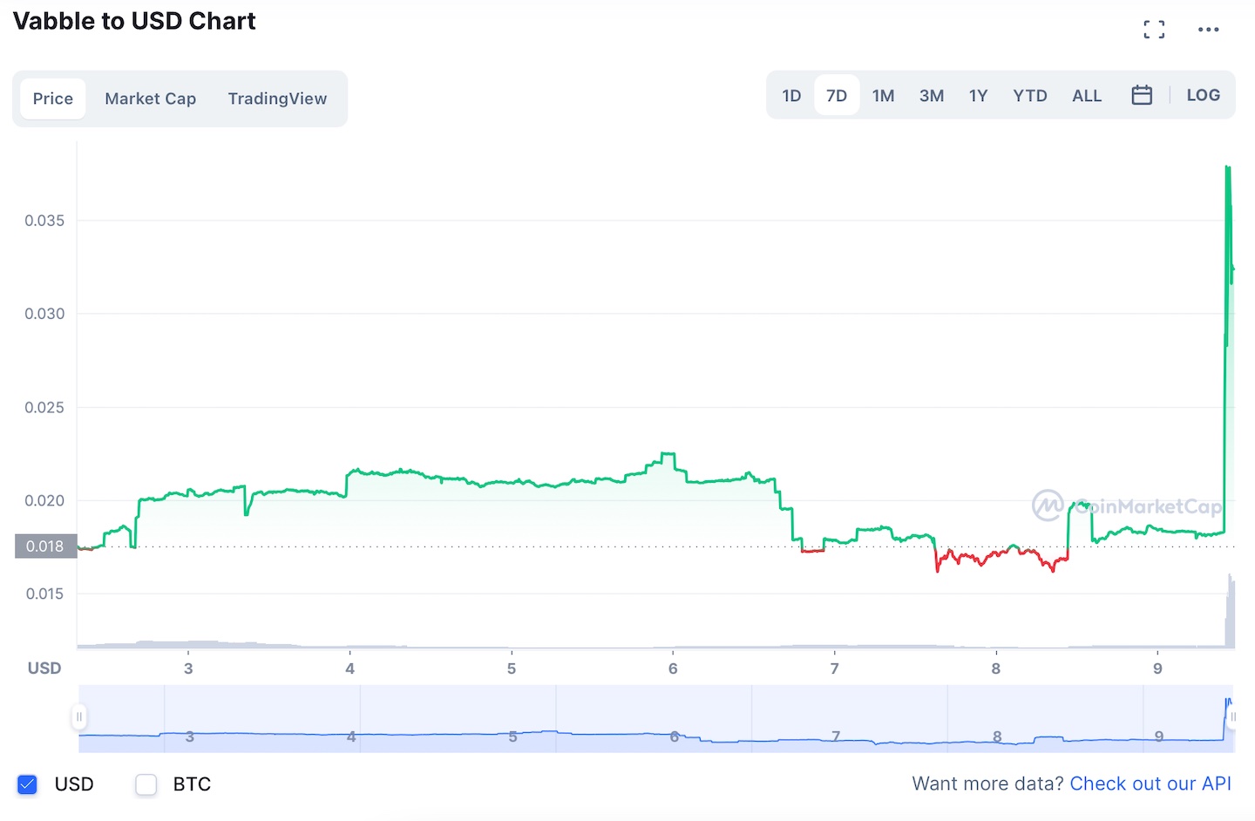
Task: Toggle the USD currency checkbox
Action: [28, 784]
